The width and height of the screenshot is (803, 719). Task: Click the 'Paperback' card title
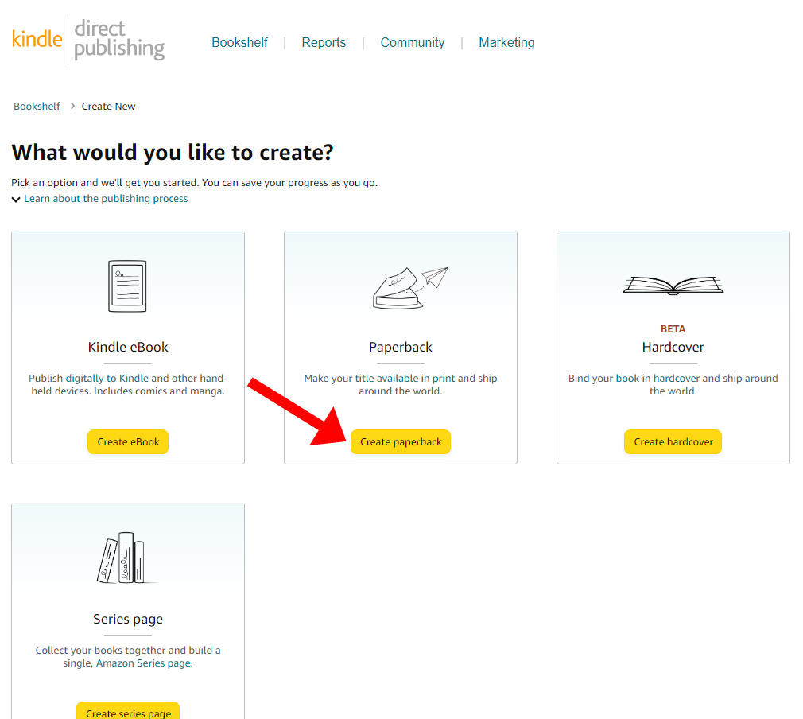click(x=401, y=347)
